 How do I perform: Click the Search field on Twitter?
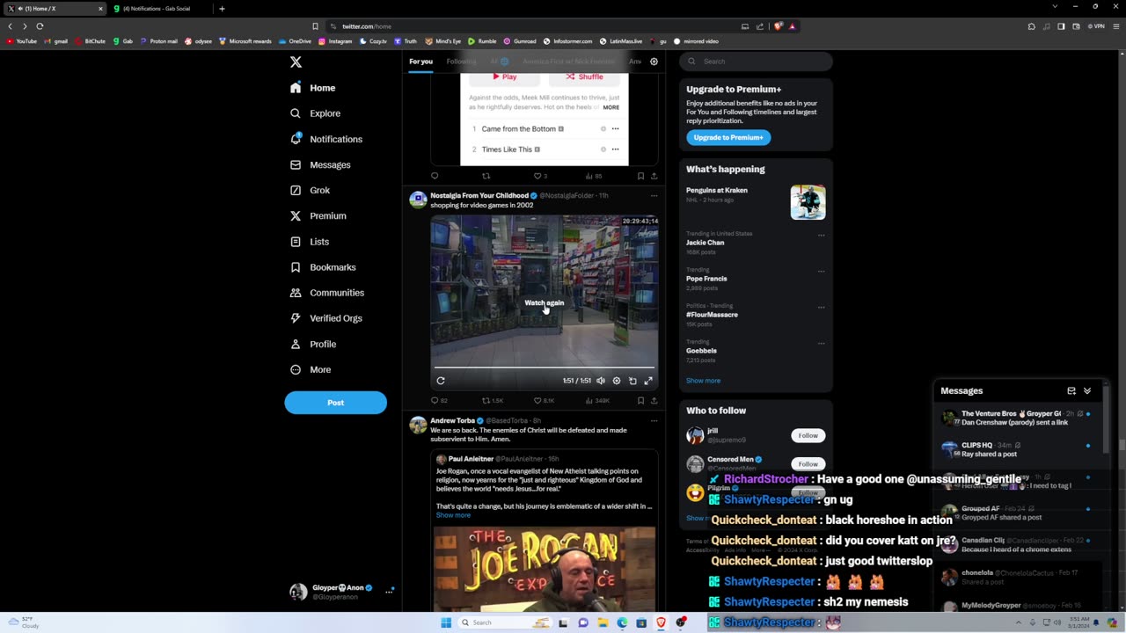(x=757, y=62)
